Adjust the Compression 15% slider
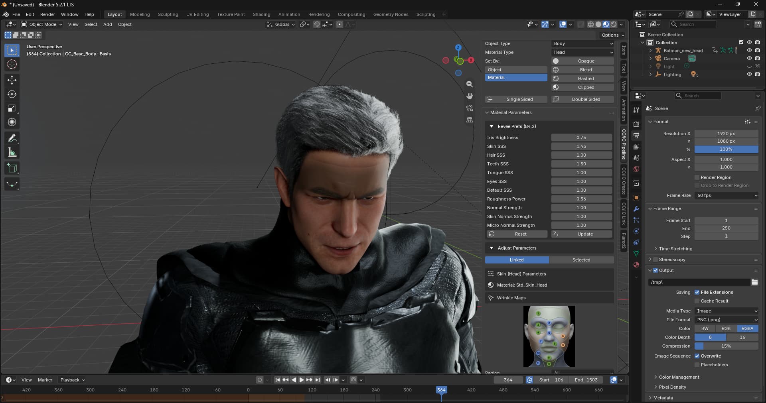 click(726, 346)
